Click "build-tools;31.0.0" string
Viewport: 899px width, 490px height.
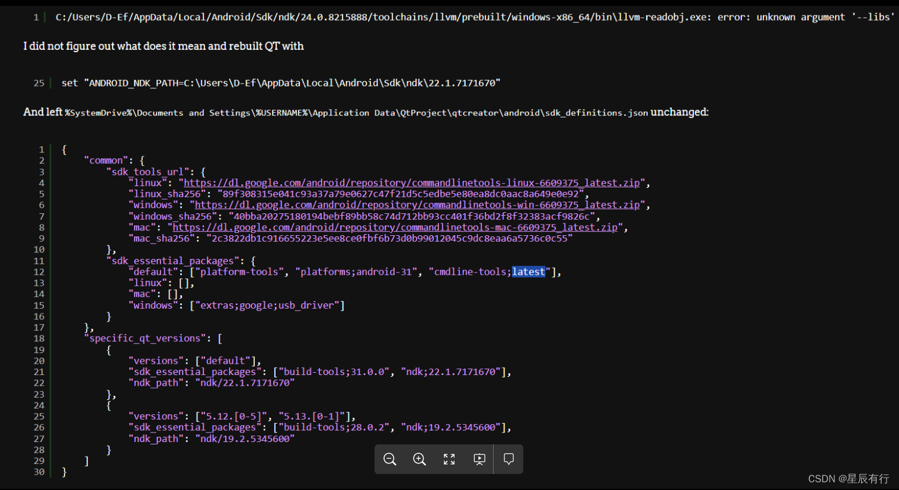(334, 371)
